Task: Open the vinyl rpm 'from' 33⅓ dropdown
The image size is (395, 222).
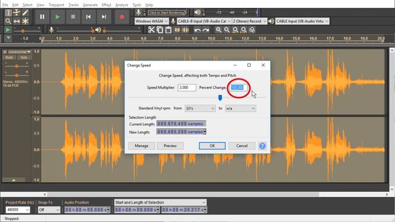Action: [200, 109]
